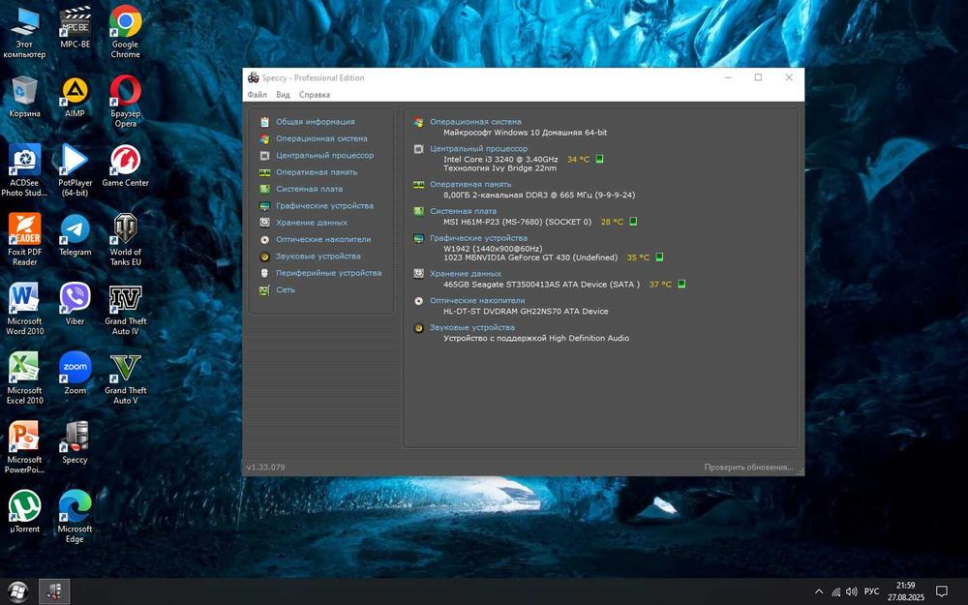Image resolution: width=968 pixels, height=605 pixels.
Task: Select the Zoom desktop icon
Action: coord(75,373)
